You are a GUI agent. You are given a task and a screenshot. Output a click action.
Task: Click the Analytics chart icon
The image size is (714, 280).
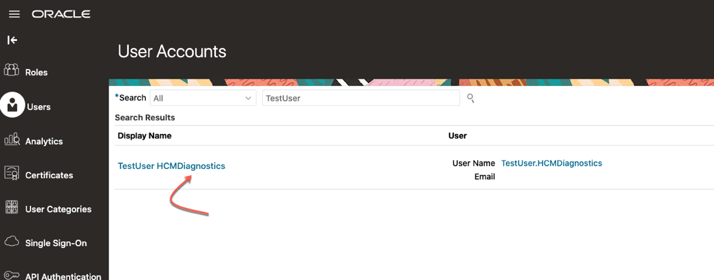point(12,140)
